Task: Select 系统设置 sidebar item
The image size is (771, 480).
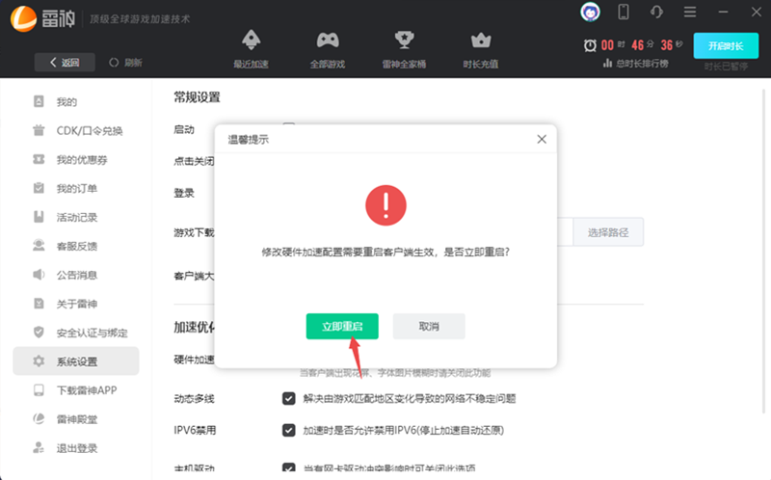Action: point(76,361)
